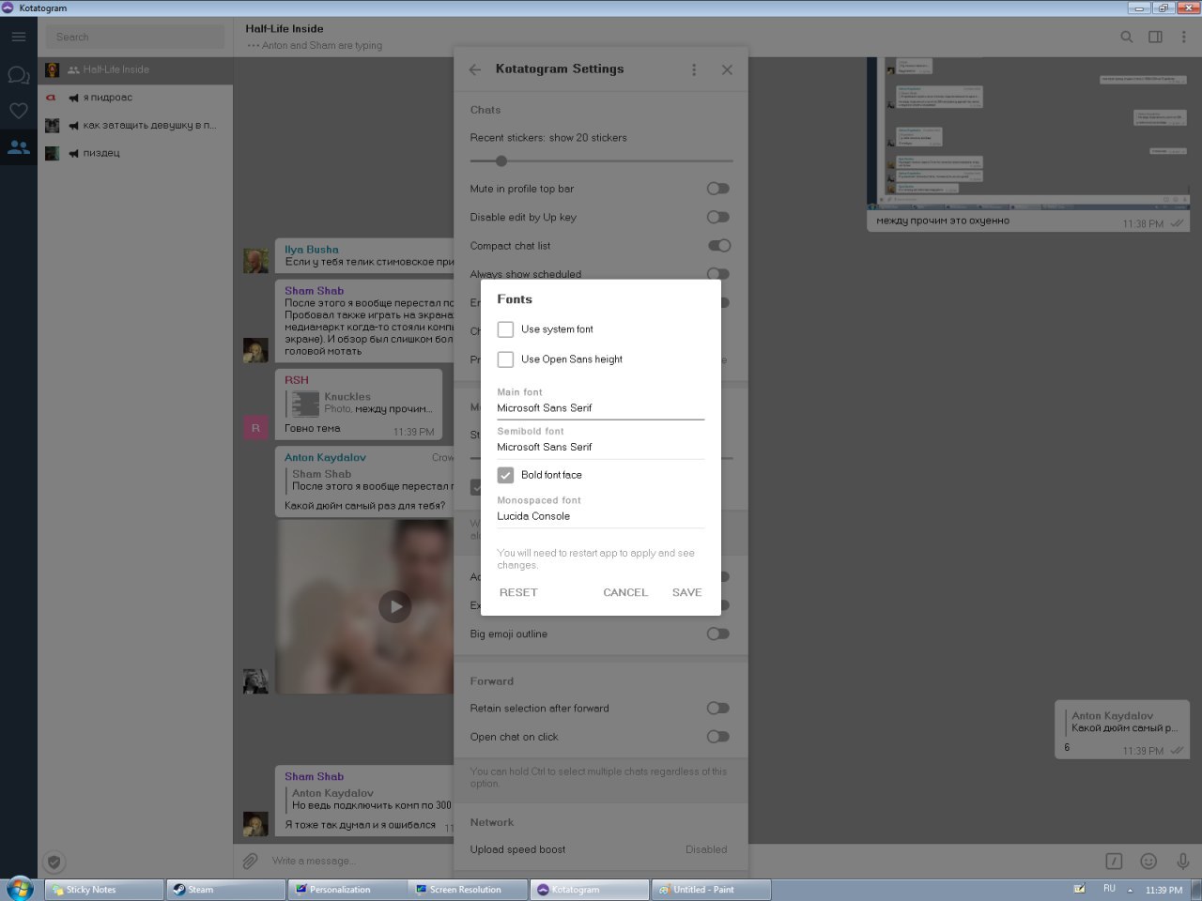This screenshot has height=901, width=1202.
Task: Toggle Disable edit by Up key
Action: [718, 217]
